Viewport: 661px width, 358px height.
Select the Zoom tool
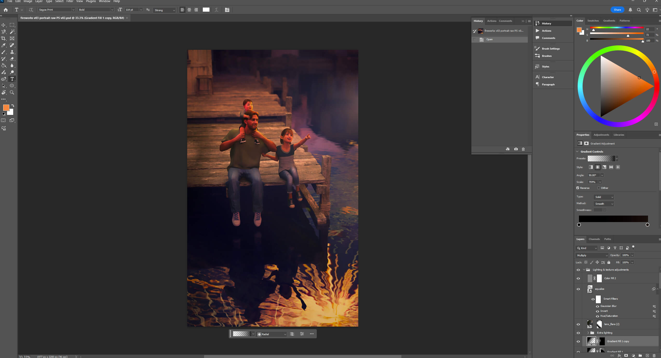tap(12, 92)
